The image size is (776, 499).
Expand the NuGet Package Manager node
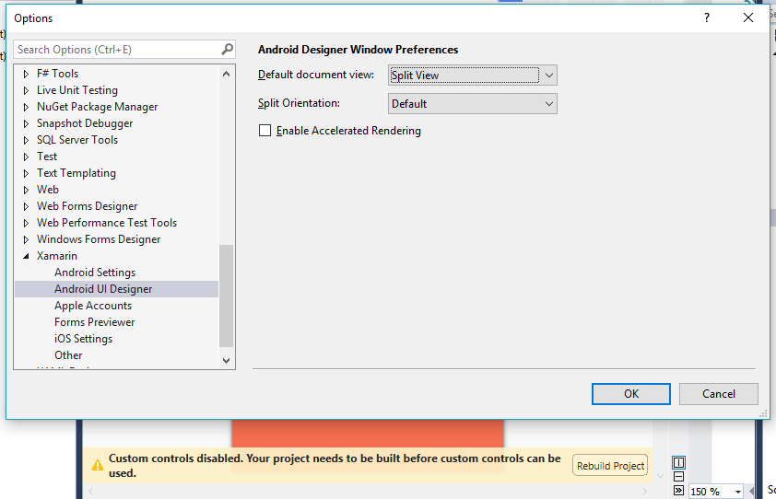tap(26, 107)
